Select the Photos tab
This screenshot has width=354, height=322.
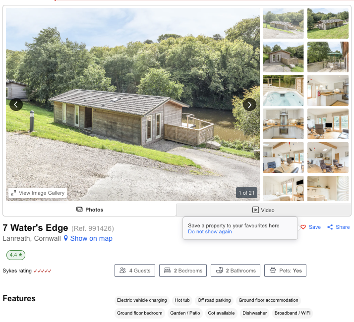point(90,210)
